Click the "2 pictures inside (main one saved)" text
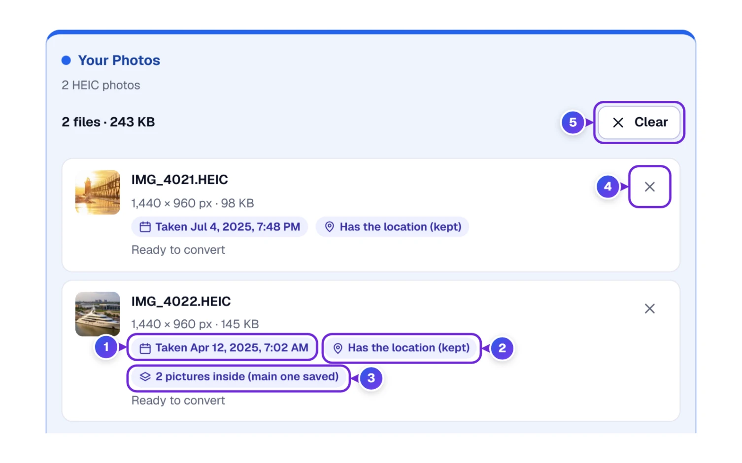Screen dimensions: 742x463 click(247, 376)
